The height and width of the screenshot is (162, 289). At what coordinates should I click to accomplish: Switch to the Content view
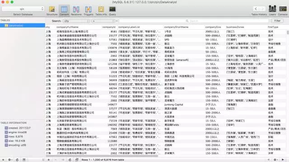pyautogui.click(x=64, y=10)
